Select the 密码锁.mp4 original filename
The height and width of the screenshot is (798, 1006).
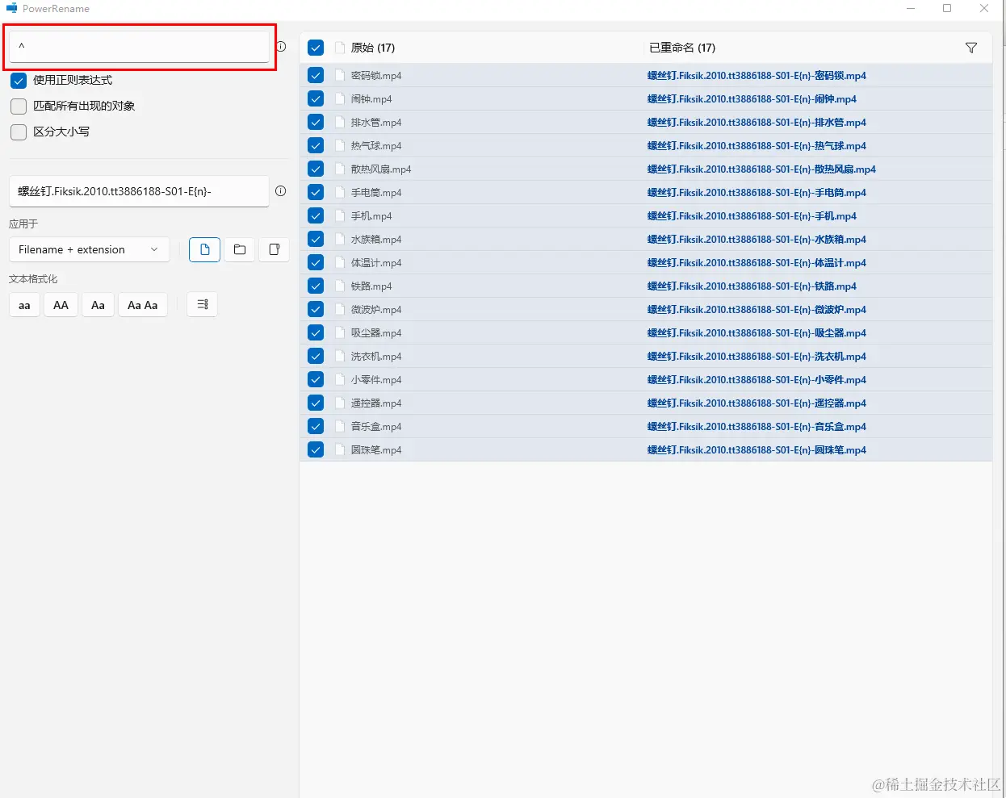[376, 76]
